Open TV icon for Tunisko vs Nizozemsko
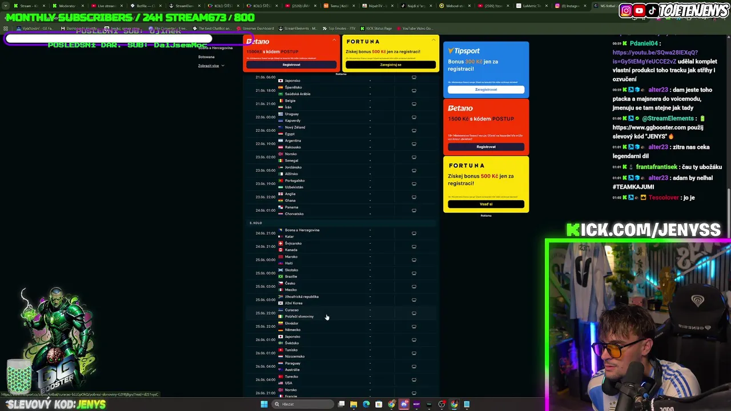Screen dimensions: 731x411 [x=414, y=353]
